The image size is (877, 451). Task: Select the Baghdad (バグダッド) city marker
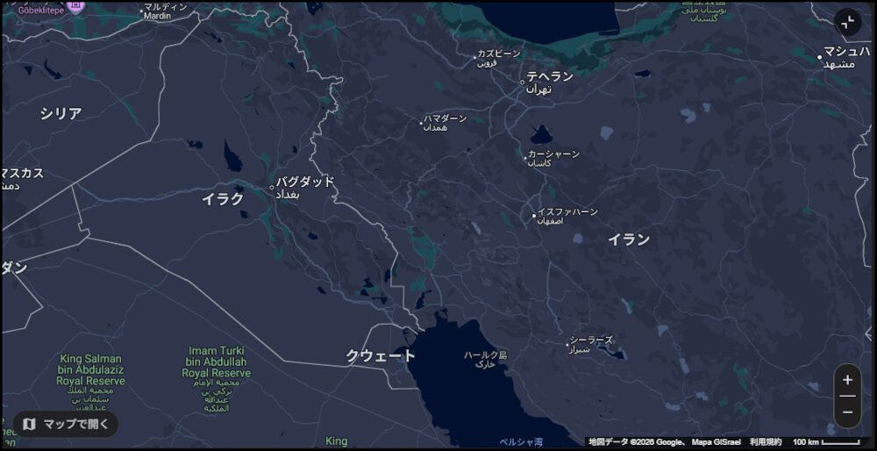point(272,187)
